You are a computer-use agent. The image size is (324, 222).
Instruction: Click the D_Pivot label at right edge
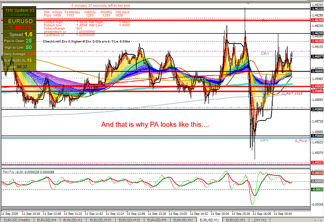[x=302, y=141]
